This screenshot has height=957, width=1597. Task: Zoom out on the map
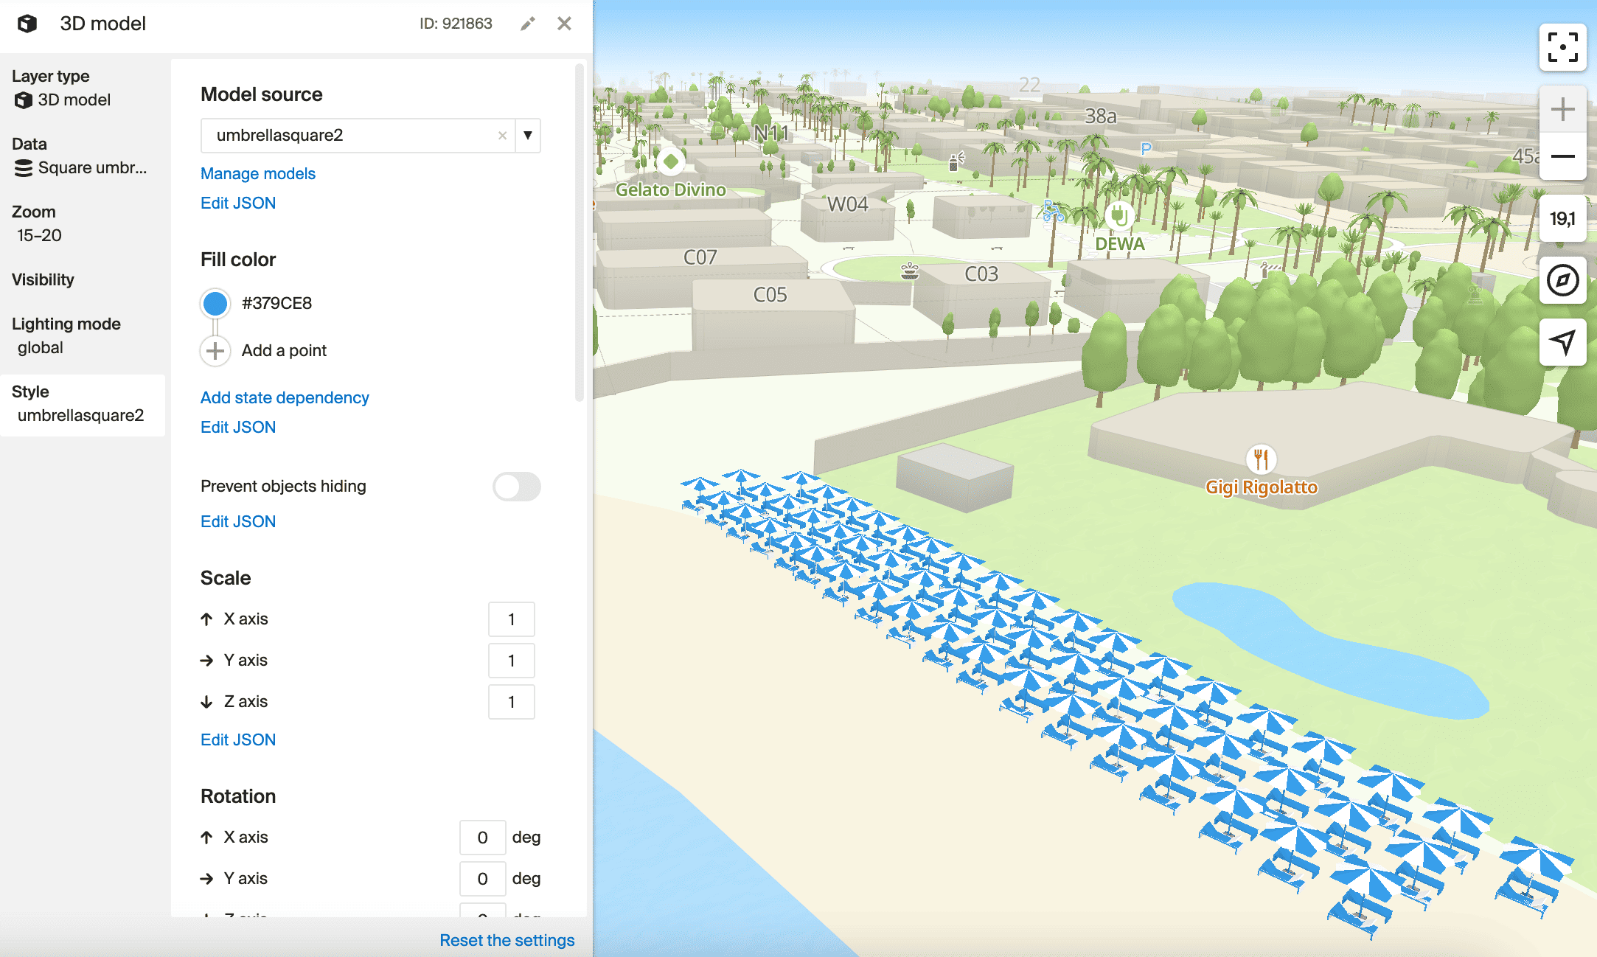(x=1562, y=156)
